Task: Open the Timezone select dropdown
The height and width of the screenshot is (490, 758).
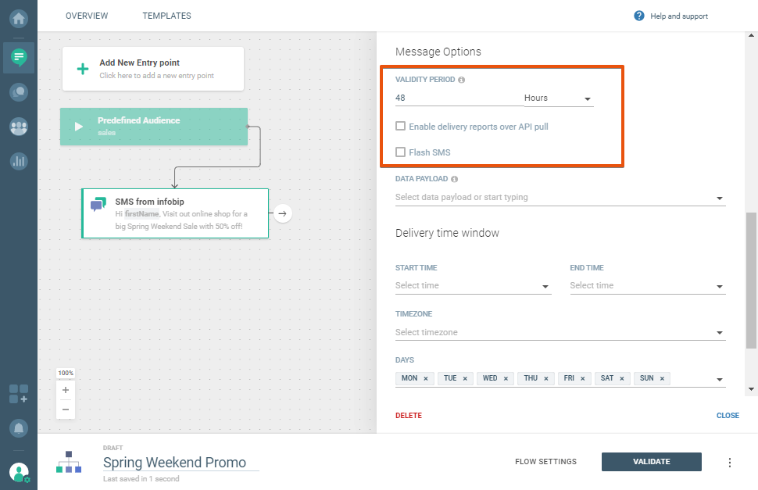Action: click(x=560, y=333)
